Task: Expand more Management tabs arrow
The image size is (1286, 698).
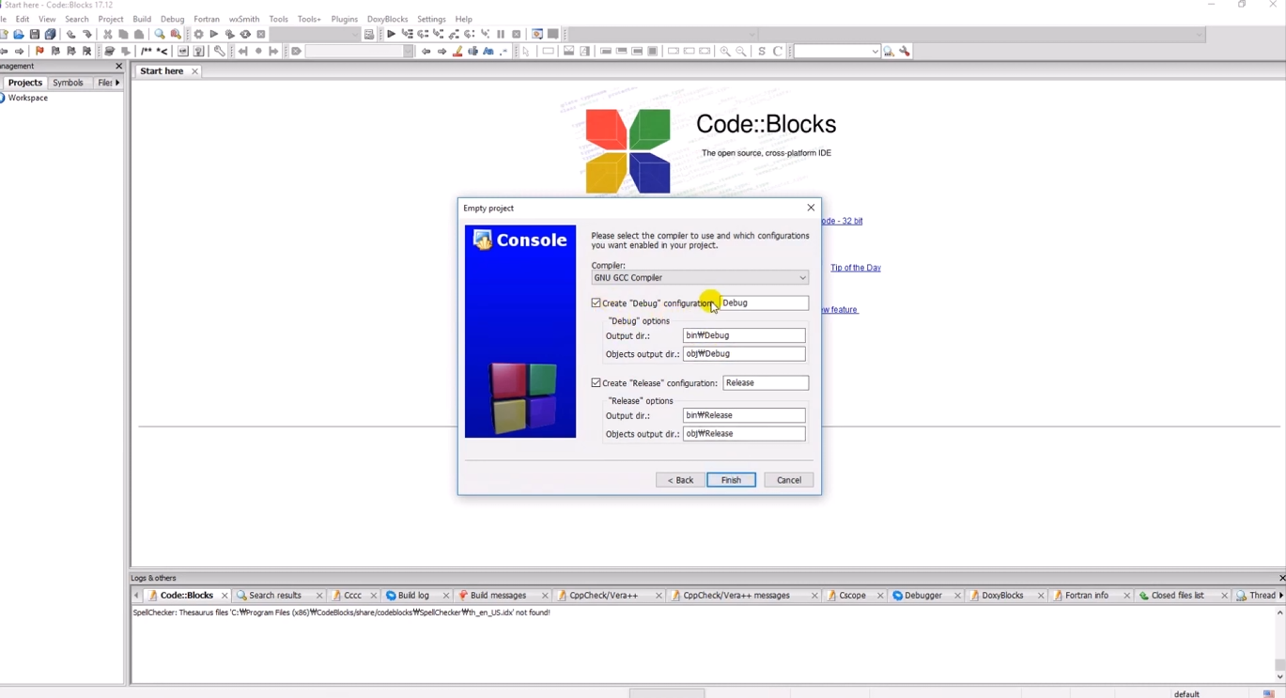Action: click(117, 83)
